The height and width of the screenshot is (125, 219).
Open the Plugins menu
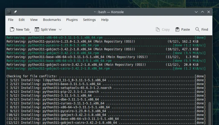pyautogui.click(x=72, y=19)
